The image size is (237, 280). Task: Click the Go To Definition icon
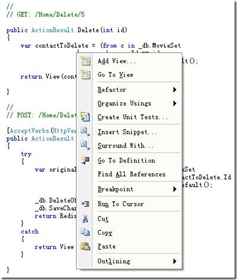point(86,160)
